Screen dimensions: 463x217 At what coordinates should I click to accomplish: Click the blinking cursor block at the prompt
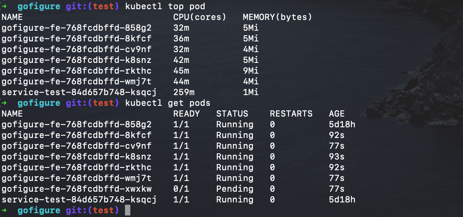(128, 210)
